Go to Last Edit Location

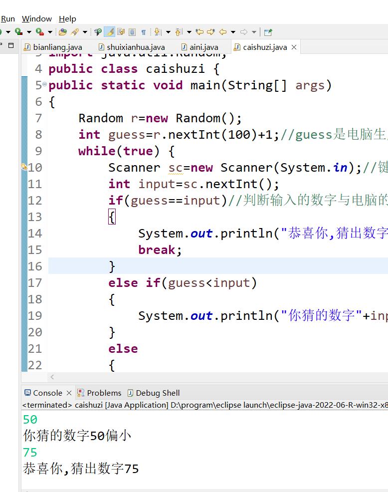[x=199, y=32]
